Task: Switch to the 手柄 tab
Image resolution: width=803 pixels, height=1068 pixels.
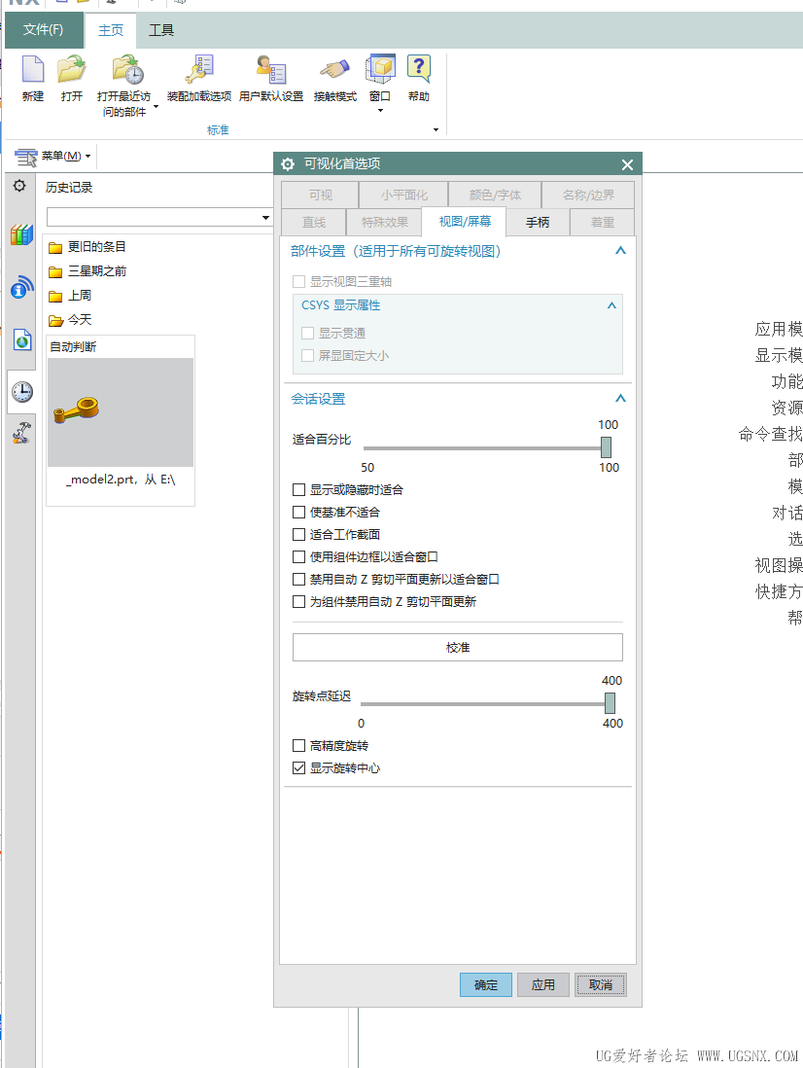Action: coord(538,222)
